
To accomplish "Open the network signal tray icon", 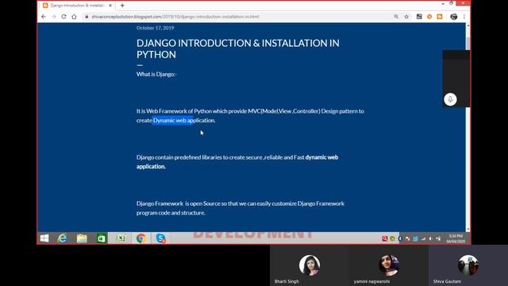I will point(423,238).
